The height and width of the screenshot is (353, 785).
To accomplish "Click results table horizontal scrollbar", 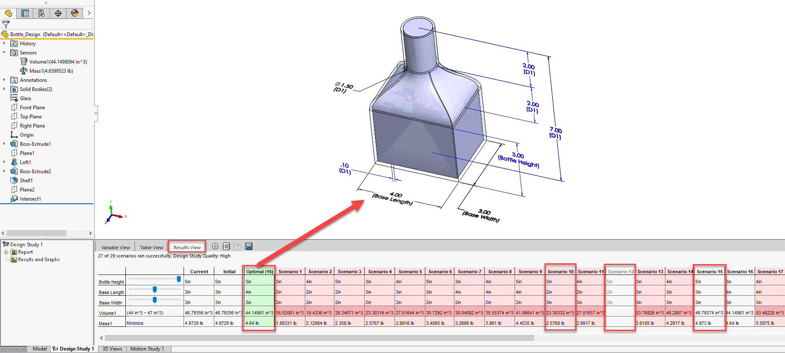I will (319, 338).
